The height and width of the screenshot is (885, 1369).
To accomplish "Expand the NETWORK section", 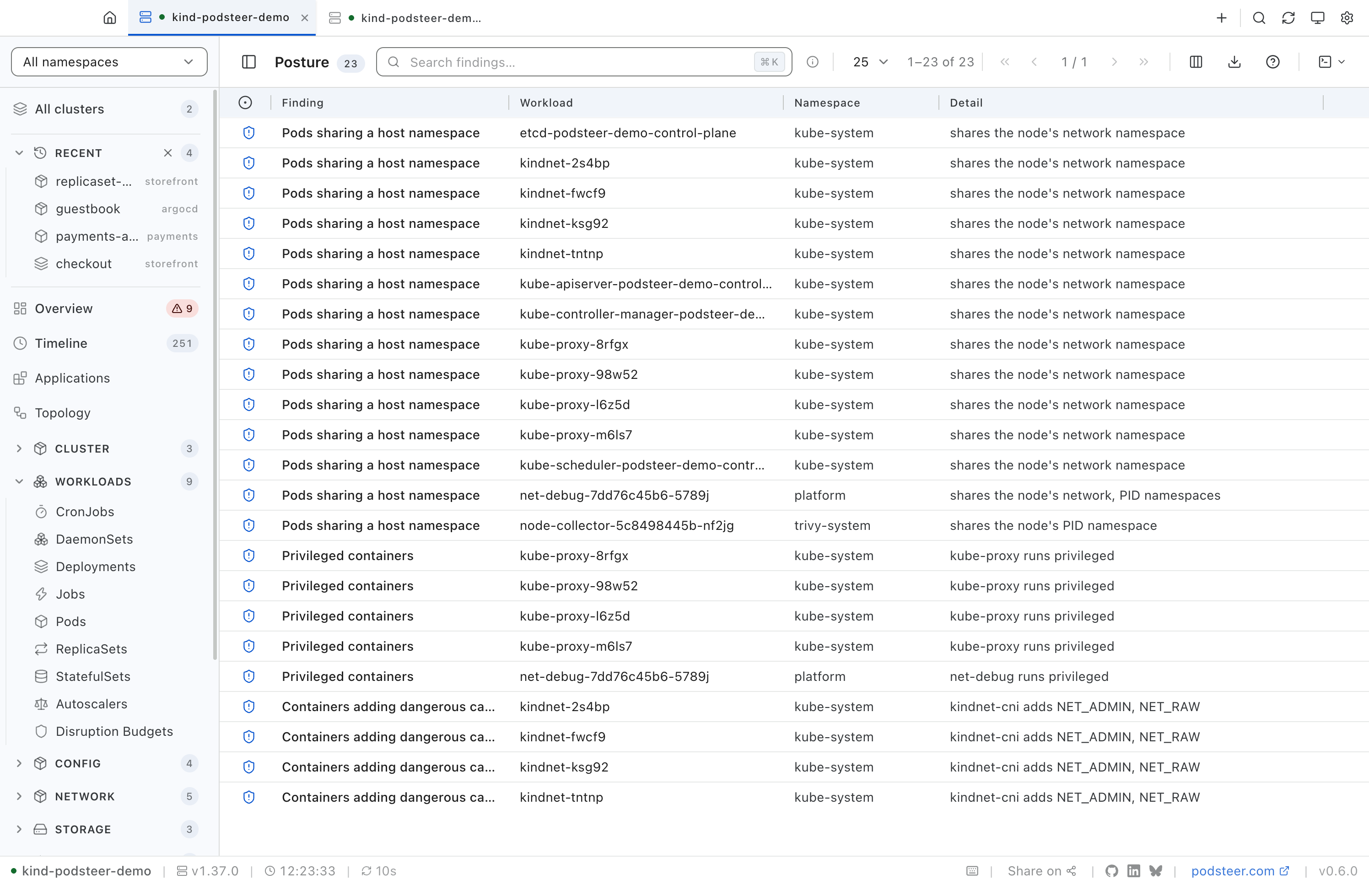I will click(19, 796).
